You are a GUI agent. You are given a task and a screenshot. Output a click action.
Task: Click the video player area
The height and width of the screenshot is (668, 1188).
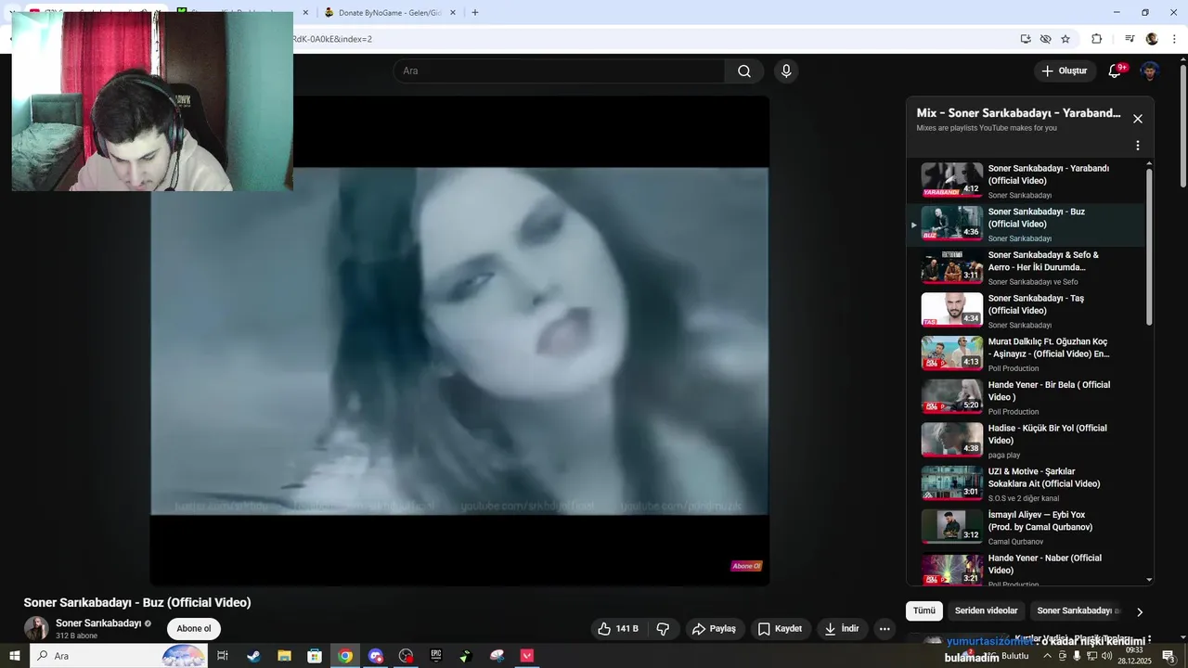[459, 340]
